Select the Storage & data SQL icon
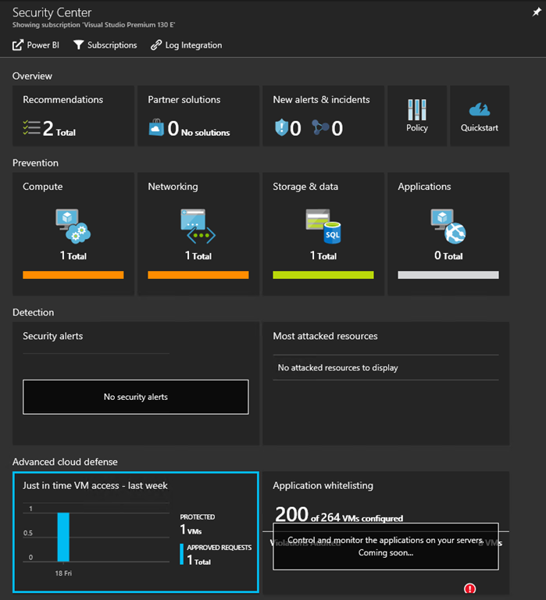This screenshot has width=546, height=600. tap(323, 227)
